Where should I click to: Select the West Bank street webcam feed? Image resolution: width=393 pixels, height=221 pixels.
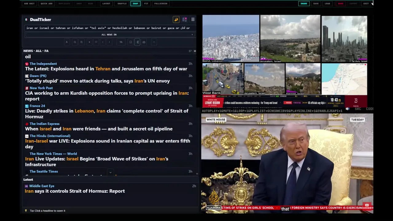223,79
